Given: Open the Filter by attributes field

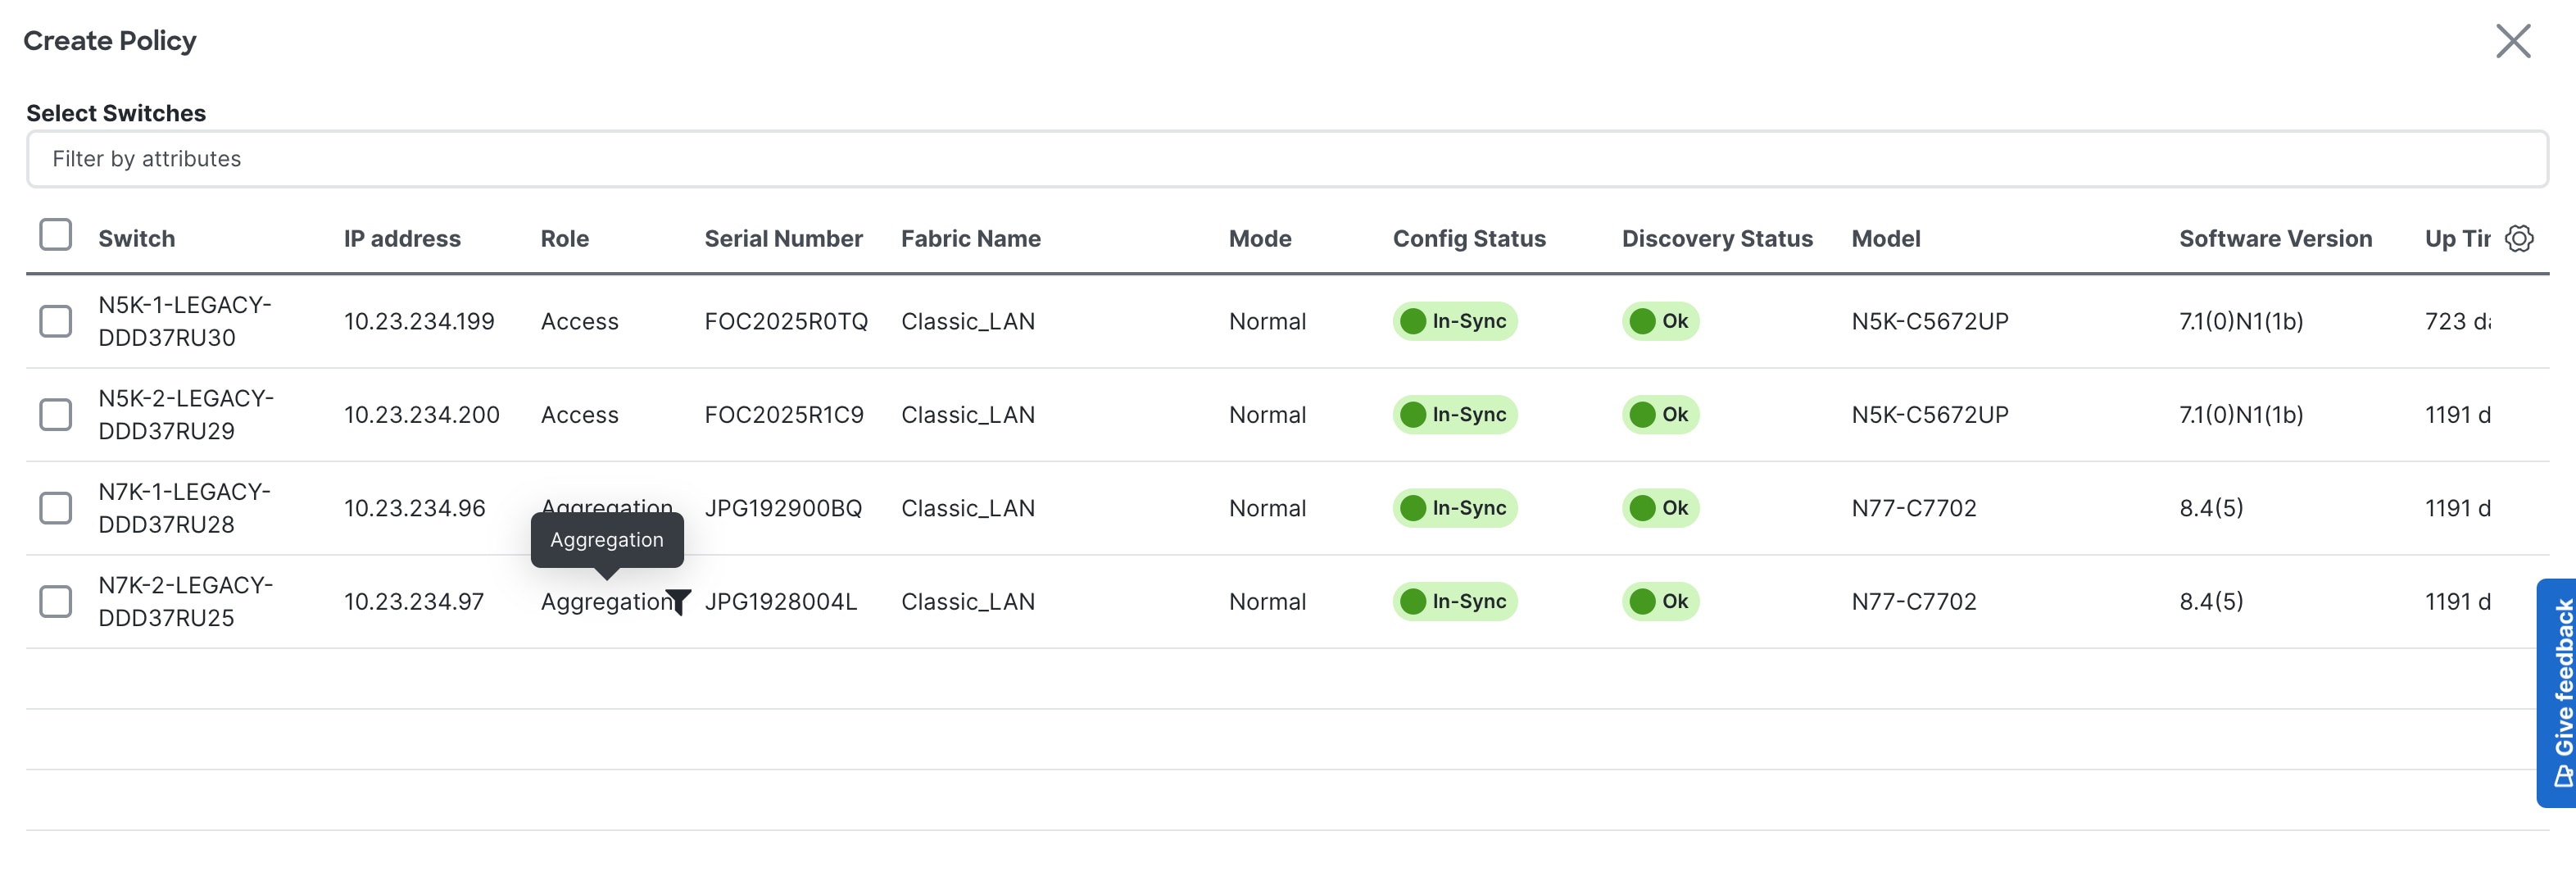Looking at the screenshot, I should point(1288,158).
